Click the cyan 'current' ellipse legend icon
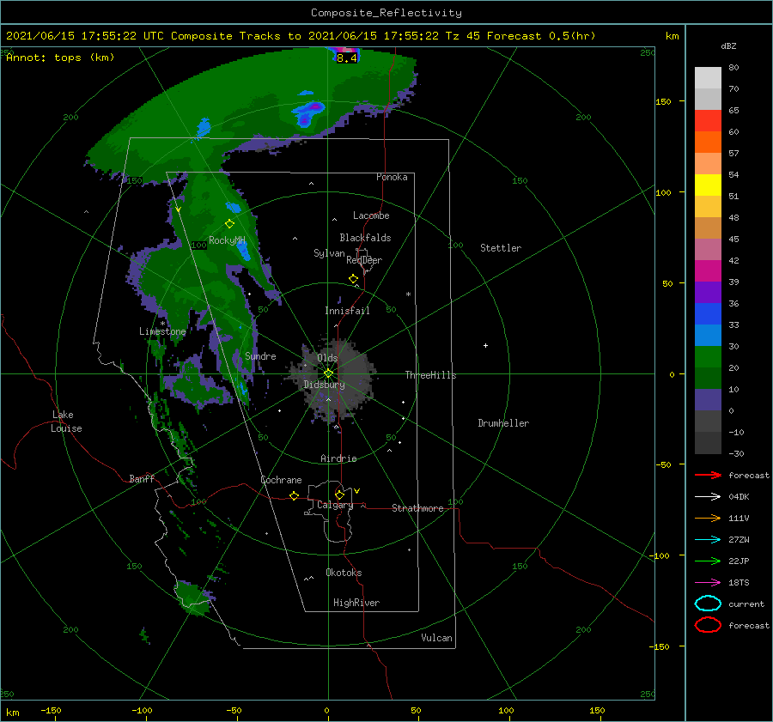 point(708,604)
